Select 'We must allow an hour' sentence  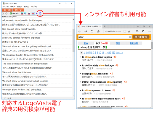(27, 46)
